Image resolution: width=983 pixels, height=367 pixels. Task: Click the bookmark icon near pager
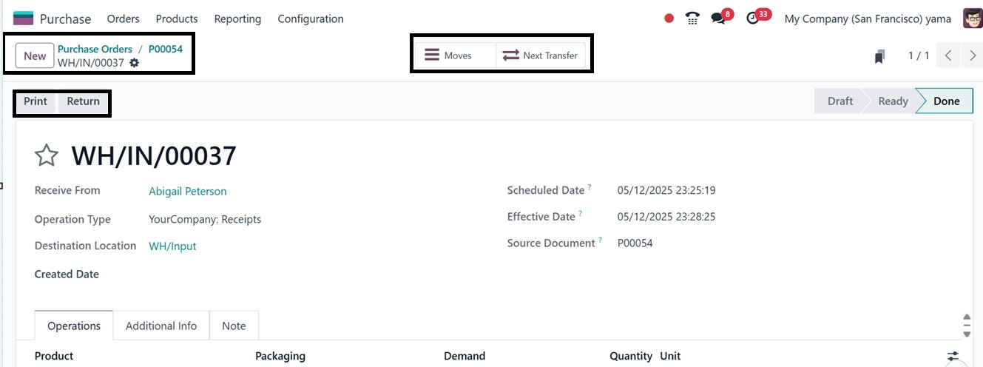click(879, 56)
